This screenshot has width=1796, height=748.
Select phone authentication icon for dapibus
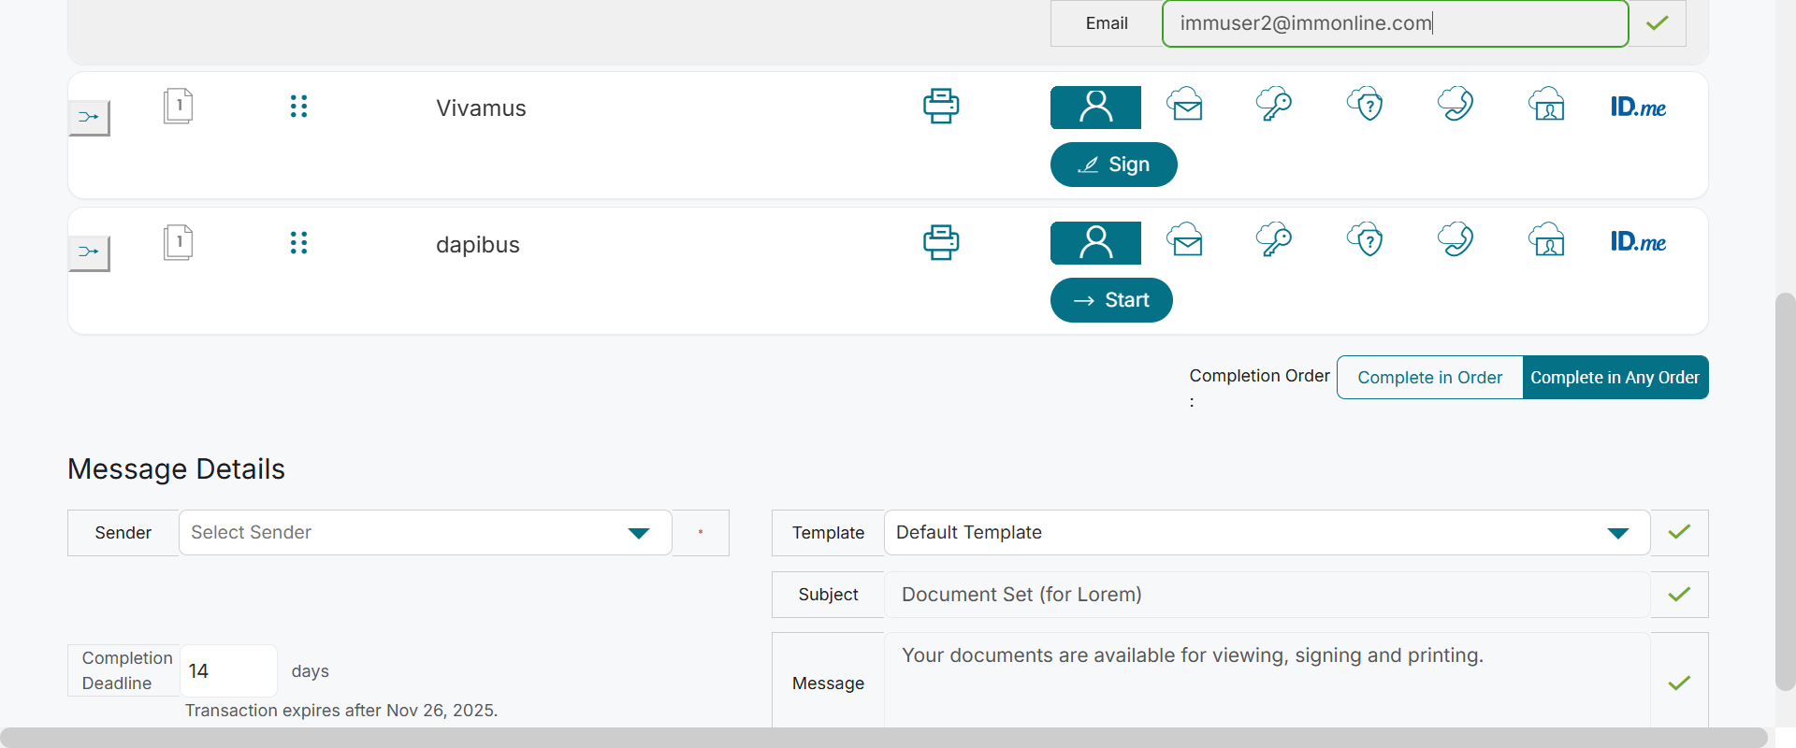[x=1456, y=240]
